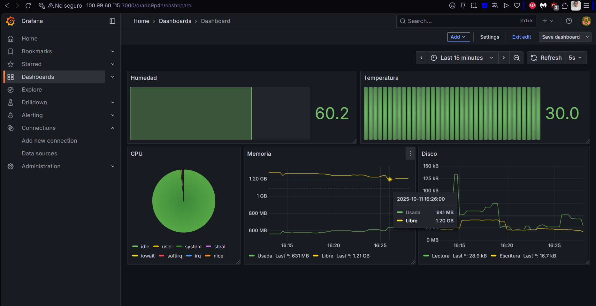The height and width of the screenshot is (306, 596).
Task: Expand the Bookmarks section chevron
Action: click(113, 51)
